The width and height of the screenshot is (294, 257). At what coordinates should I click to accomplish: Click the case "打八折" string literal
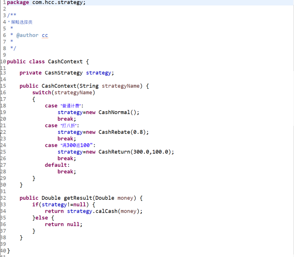point(69,125)
